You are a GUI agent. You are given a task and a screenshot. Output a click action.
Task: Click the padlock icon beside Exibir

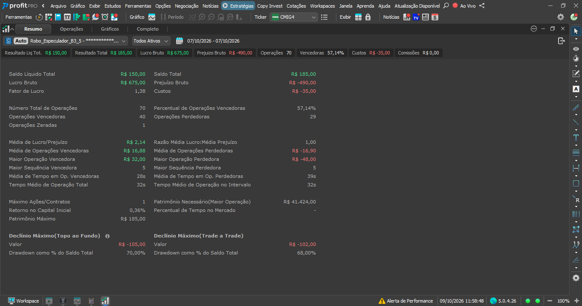coord(368,17)
